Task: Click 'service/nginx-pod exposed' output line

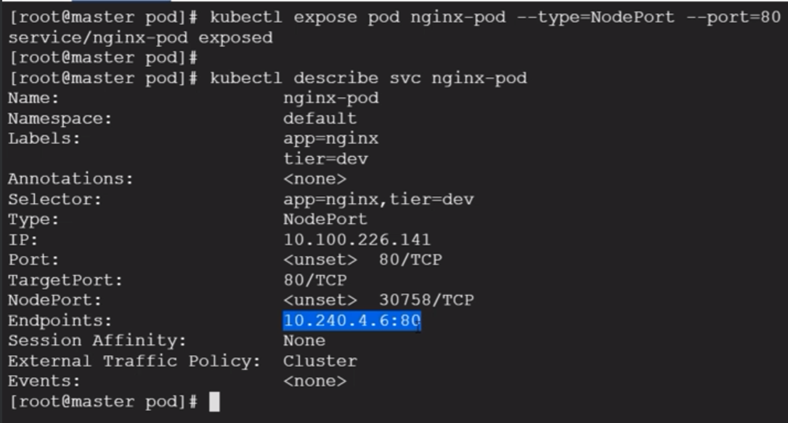Action: tap(140, 38)
